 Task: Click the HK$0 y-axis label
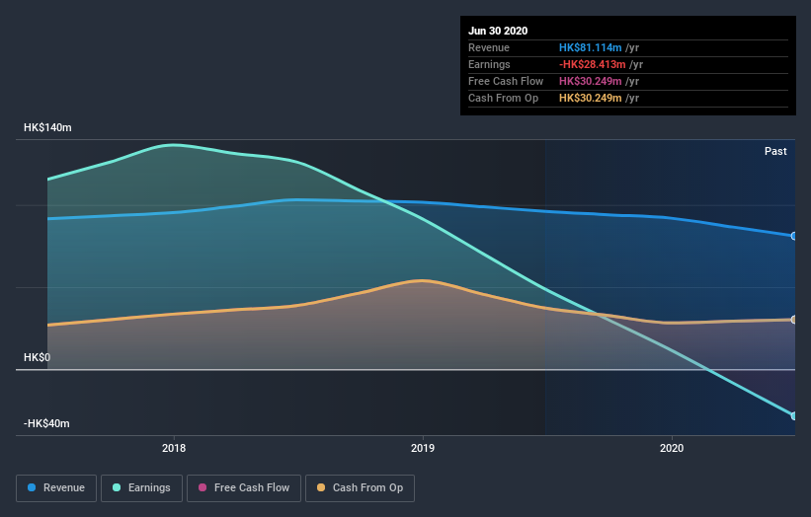coord(37,357)
